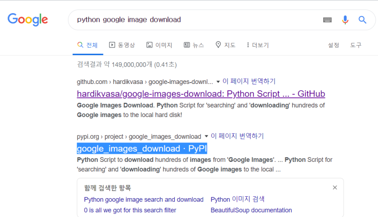Viewport: 378px width, 217px height.
Task: Open the 더보기 more menu
Action: [258, 45]
